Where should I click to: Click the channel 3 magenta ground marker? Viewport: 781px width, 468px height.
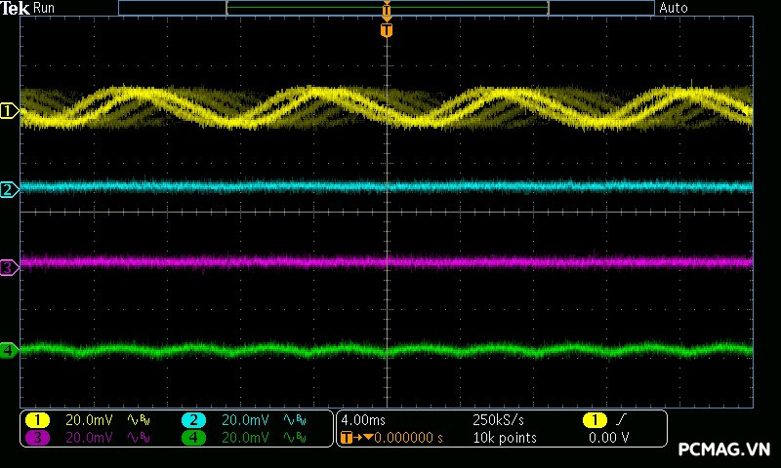coord(9,267)
